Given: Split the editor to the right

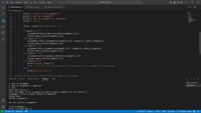Looking at the screenshot, I should (195, 7).
